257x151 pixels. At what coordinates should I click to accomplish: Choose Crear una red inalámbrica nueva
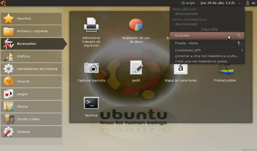(x=207, y=61)
